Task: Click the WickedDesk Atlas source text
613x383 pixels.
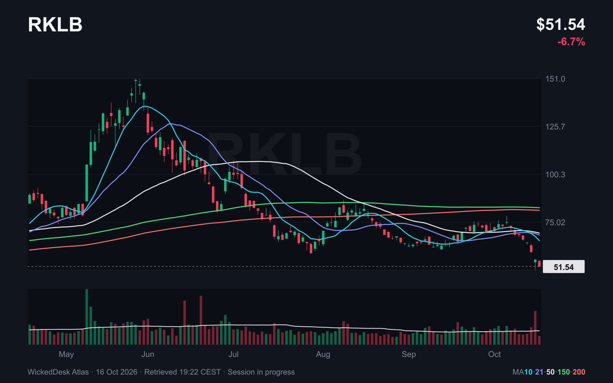Action: [x=58, y=372]
